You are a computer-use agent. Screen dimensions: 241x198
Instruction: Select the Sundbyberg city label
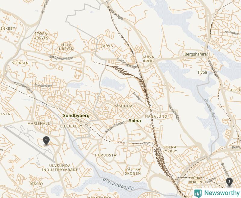(76, 115)
